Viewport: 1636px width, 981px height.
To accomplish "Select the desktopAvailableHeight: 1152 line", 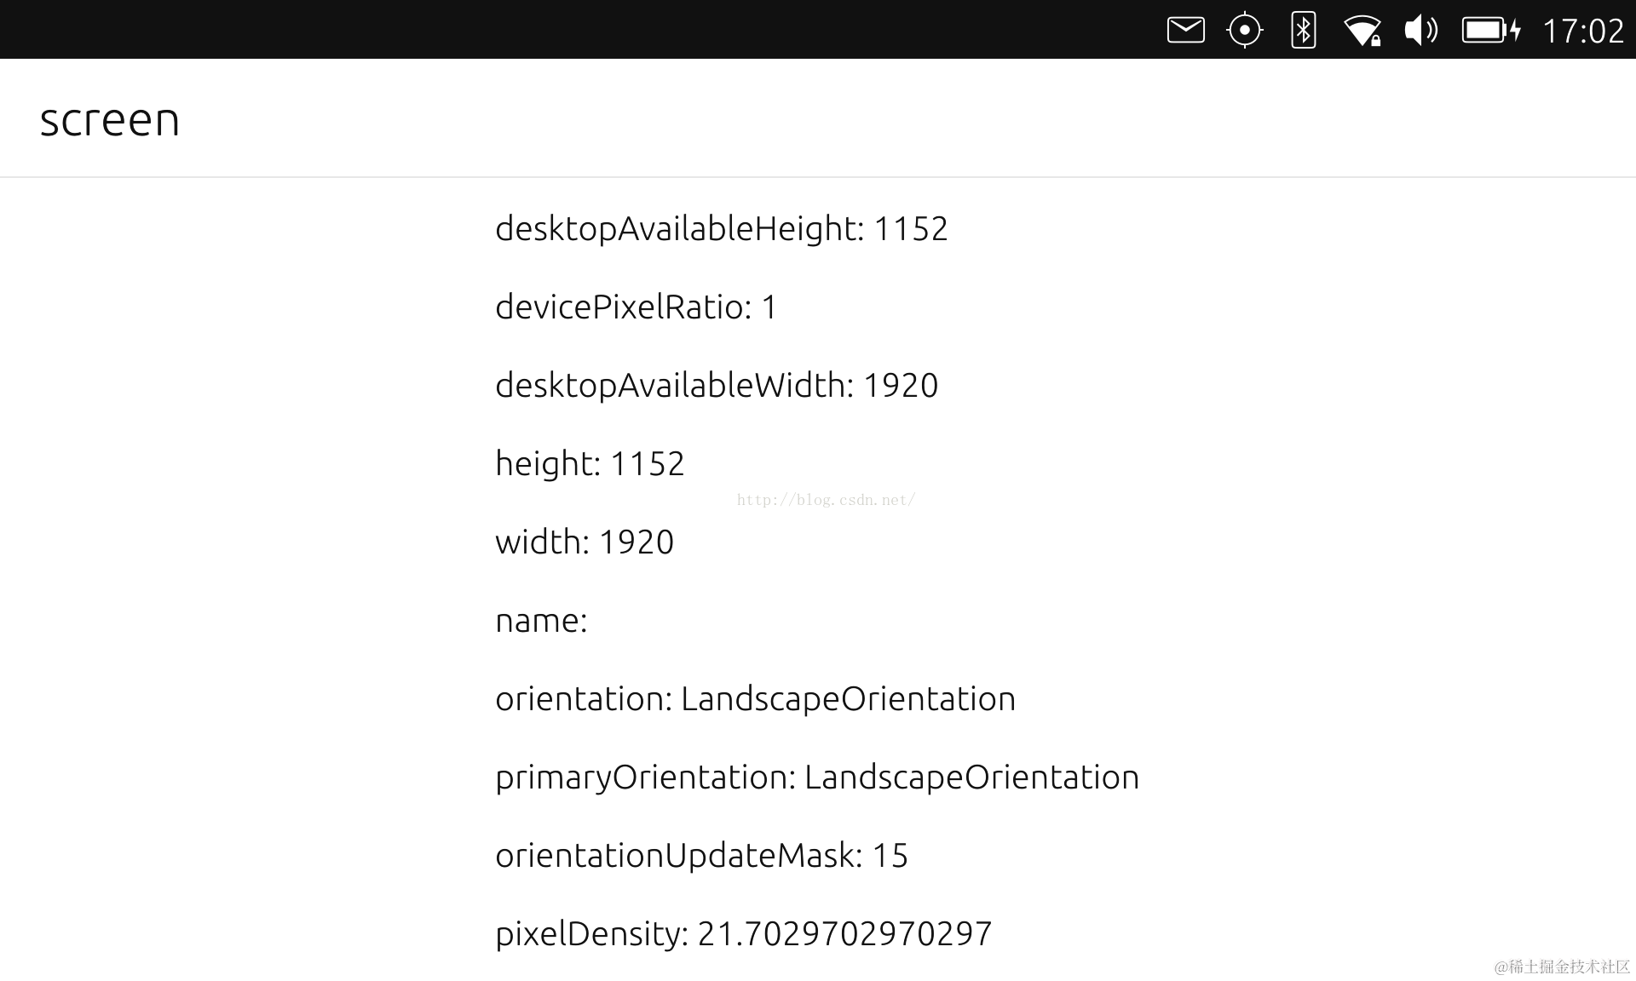I will click(721, 228).
